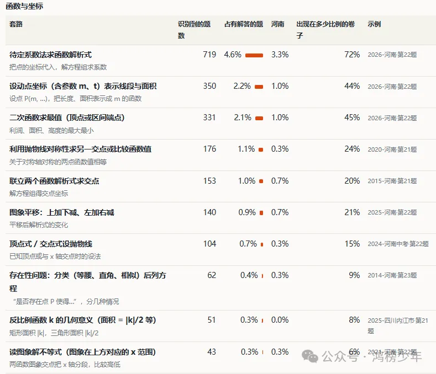The width and height of the screenshot is (436, 374).
Task: Select row title 反比例函数 k 的几何意义
Action: pyautogui.click(x=82, y=320)
